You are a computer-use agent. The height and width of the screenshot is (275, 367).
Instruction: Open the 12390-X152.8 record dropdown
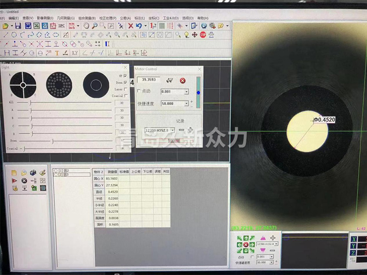[173, 130]
